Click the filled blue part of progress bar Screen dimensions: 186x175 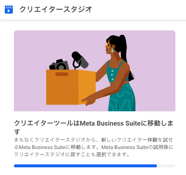tap(85, 166)
